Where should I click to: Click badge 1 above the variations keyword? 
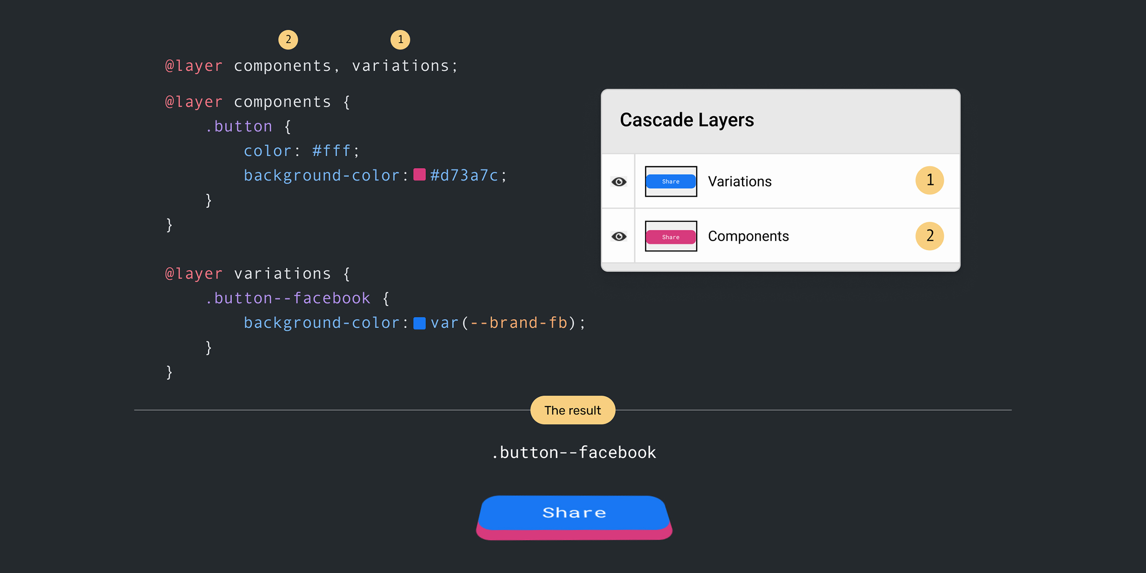click(400, 40)
